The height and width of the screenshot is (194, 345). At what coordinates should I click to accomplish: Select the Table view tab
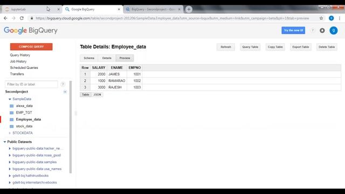click(x=85, y=95)
